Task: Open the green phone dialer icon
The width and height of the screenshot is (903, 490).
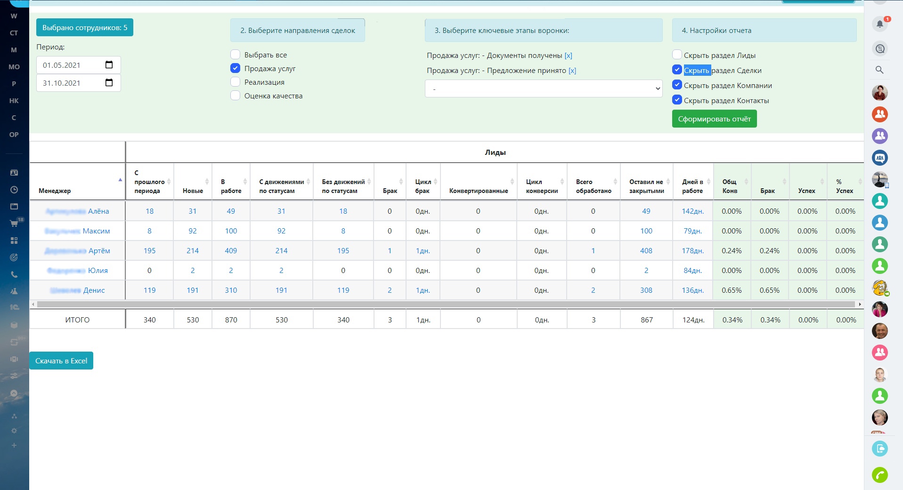Action: tap(879, 475)
